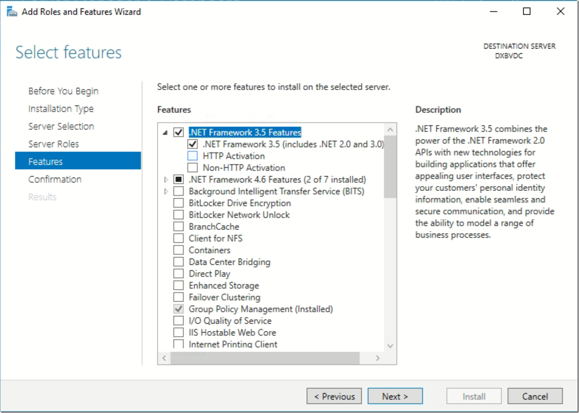Close the Add Roles and Features Wizard

560,12
